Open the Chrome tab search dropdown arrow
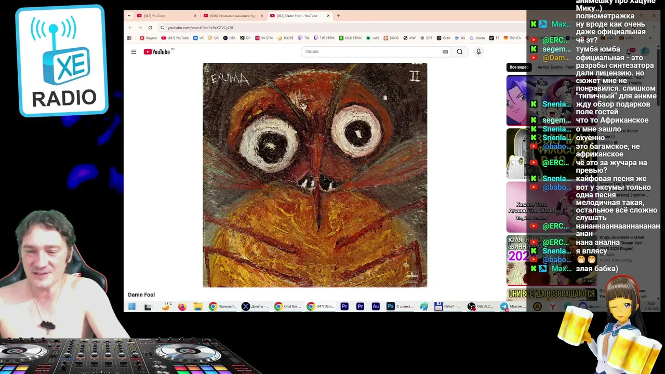Image resolution: width=665 pixels, height=374 pixels. coord(129,16)
